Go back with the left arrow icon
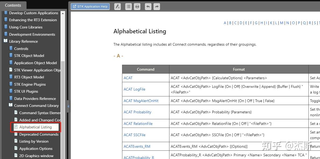Viewport: 320px width, 159px height. click(148, 6)
